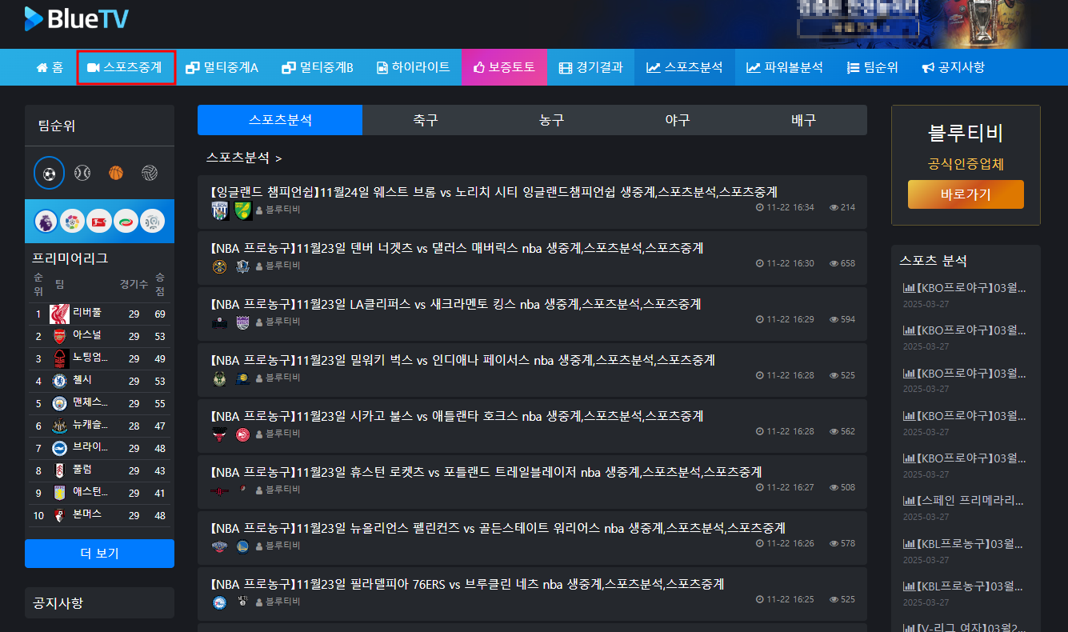Open the 덴버 너겟츠 vs 댈러스 매버릭스 post
1068x632 pixels.
pyautogui.click(x=532, y=258)
